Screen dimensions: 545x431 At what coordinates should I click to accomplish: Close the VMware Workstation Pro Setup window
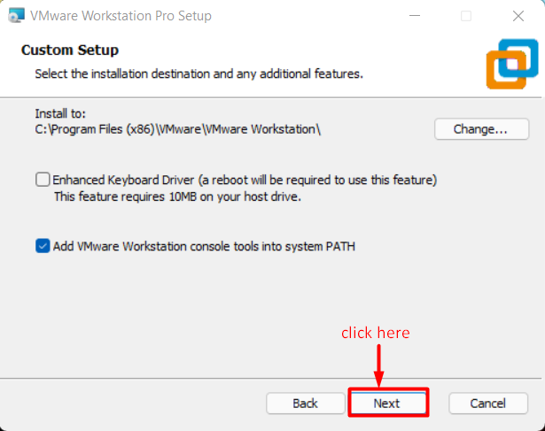pos(518,16)
